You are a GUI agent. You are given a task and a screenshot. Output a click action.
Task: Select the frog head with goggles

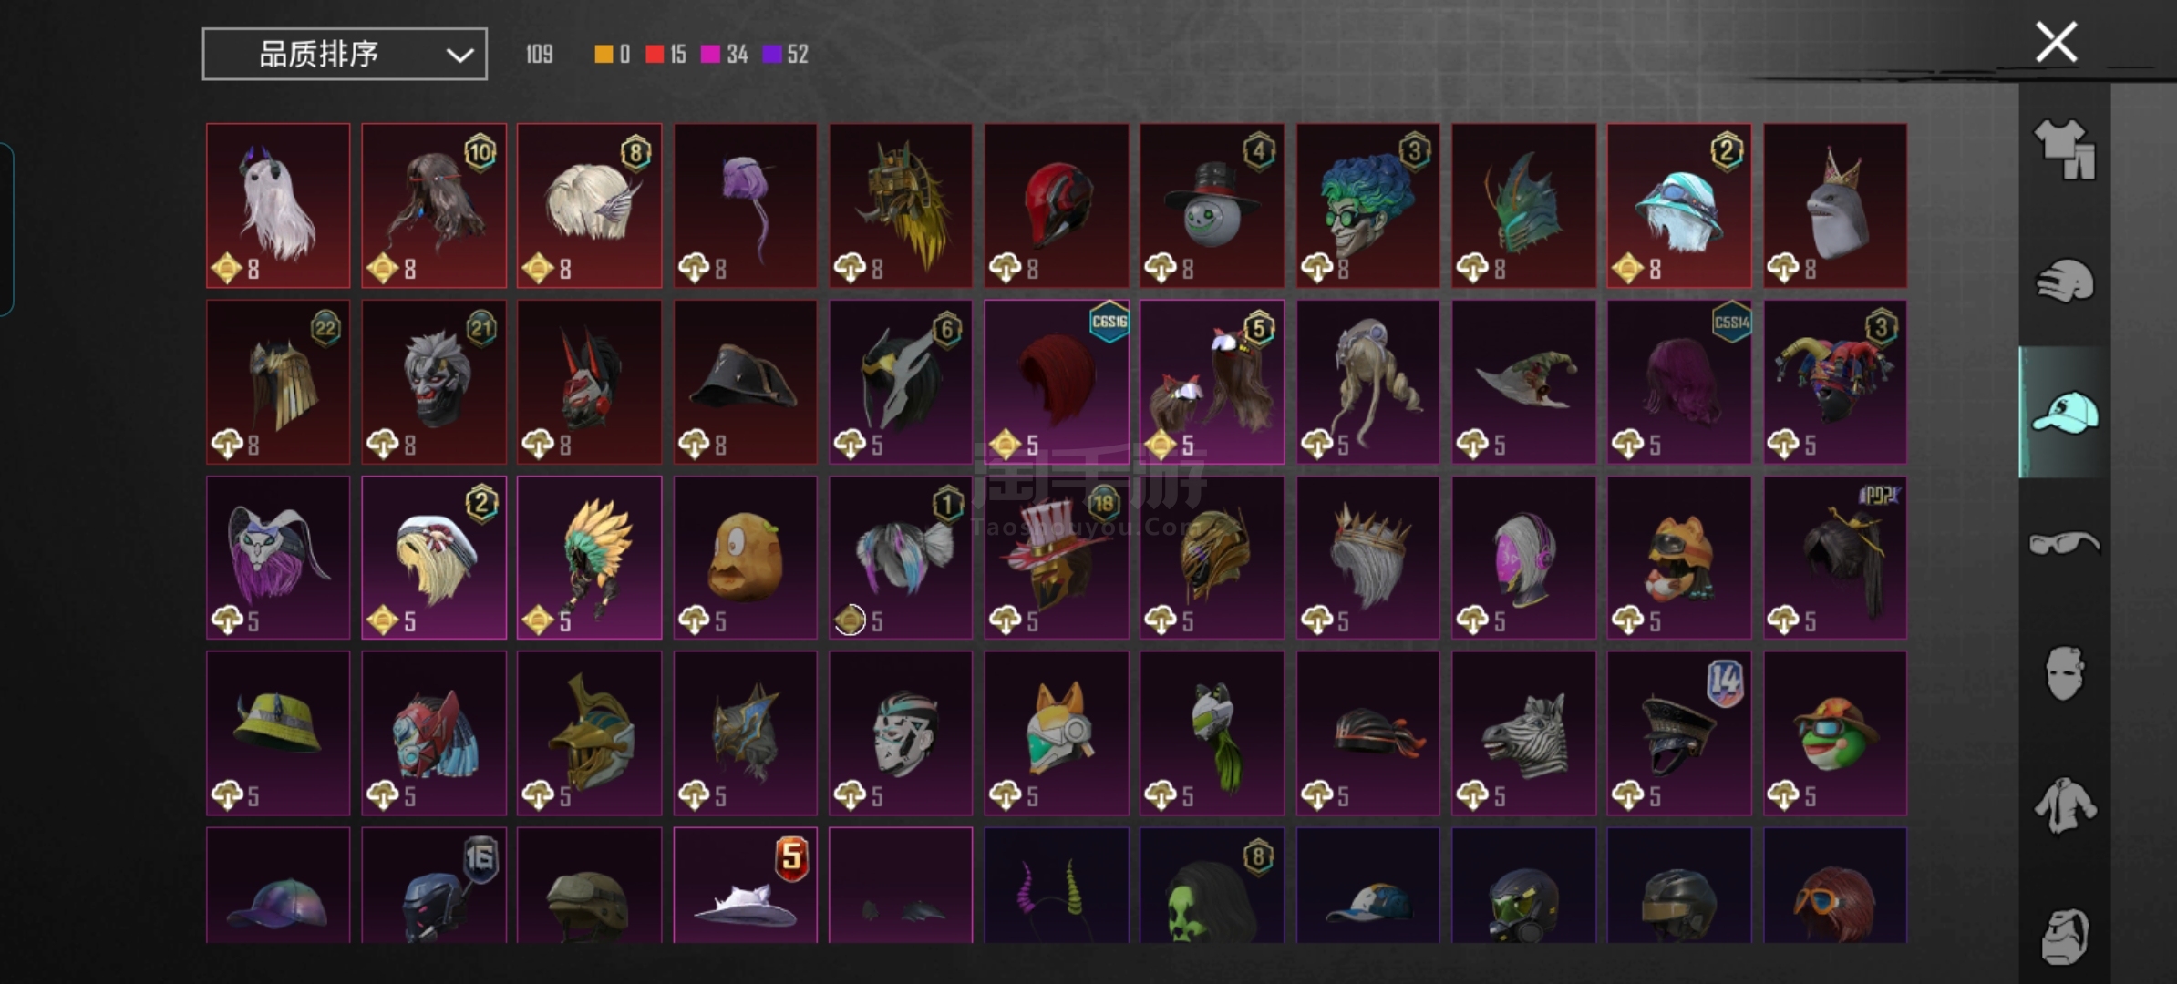[x=1835, y=733]
